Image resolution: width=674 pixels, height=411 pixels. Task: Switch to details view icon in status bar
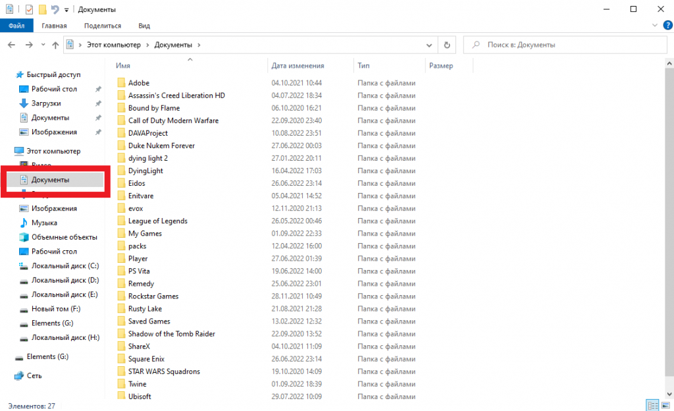(x=652, y=406)
